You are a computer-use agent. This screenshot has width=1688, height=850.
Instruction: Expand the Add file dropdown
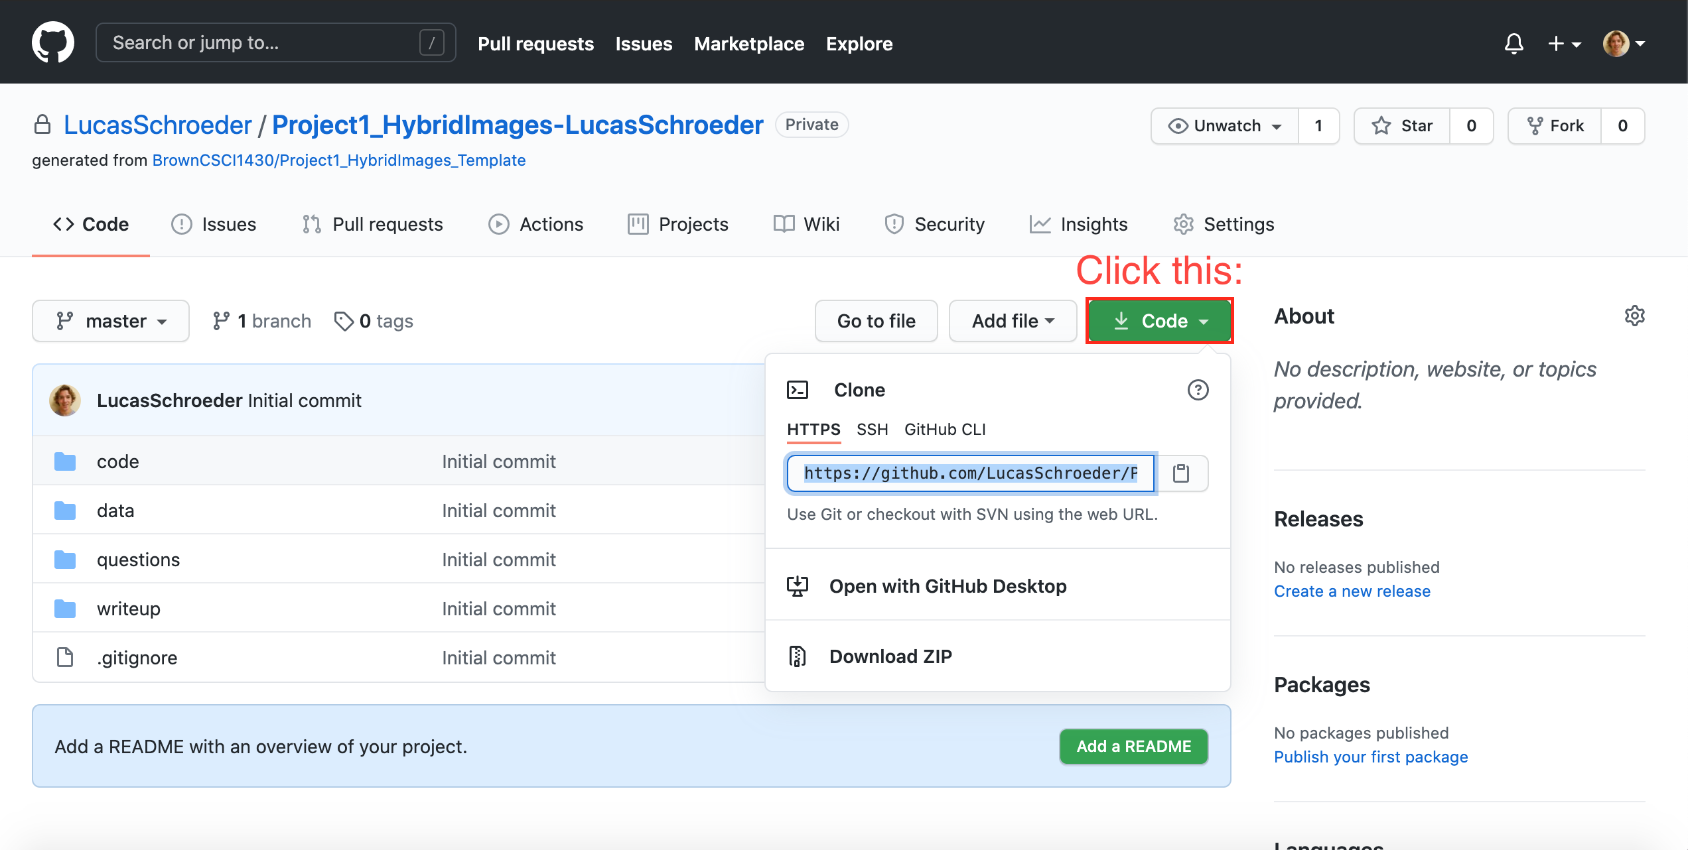1012,320
